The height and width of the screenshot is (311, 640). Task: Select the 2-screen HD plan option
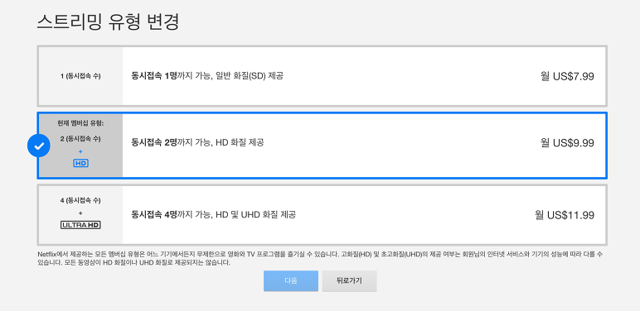322,146
